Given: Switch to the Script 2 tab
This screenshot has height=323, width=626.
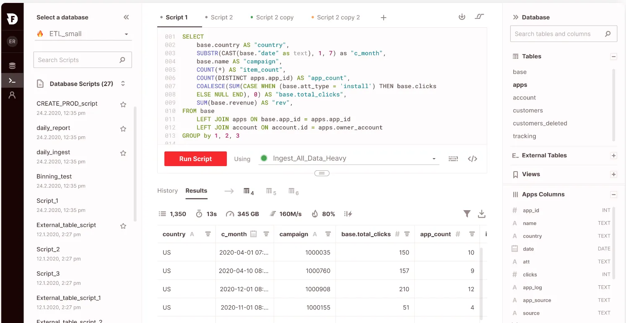Looking at the screenshot, I should pos(221,17).
